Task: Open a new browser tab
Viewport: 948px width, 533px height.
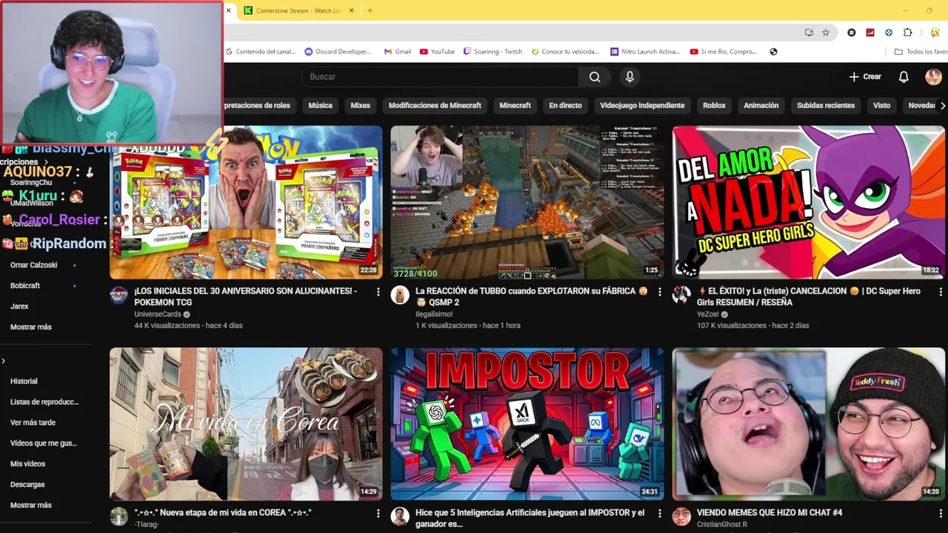Action: 370,10
